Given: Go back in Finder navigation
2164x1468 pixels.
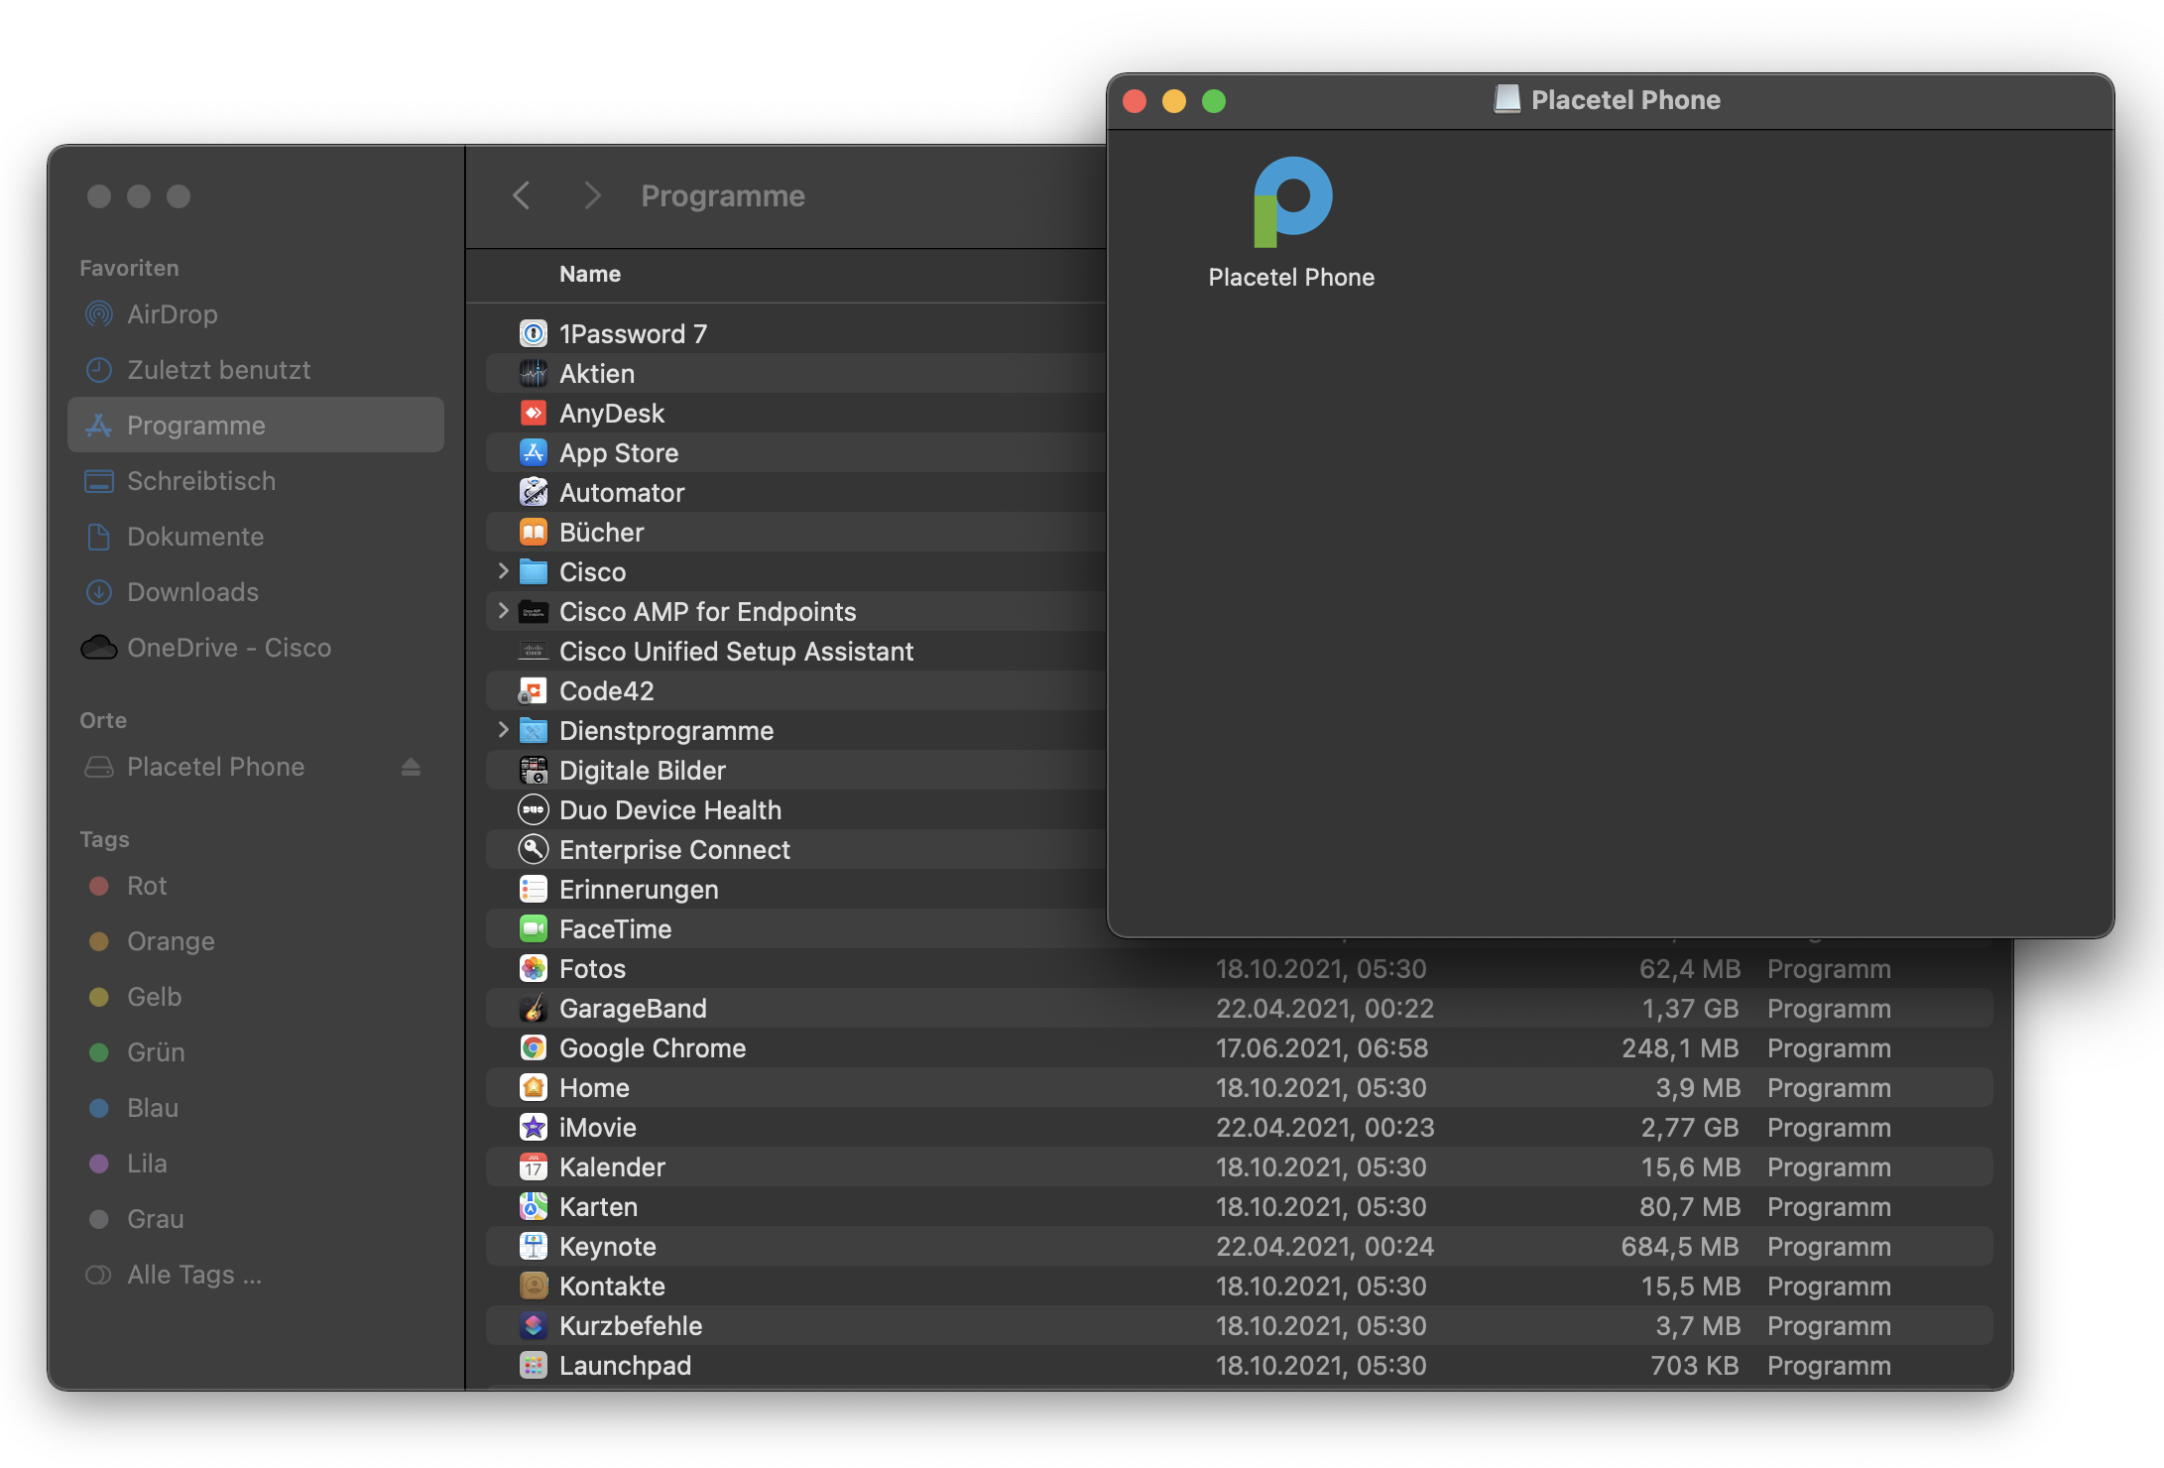Looking at the screenshot, I should tap(522, 195).
